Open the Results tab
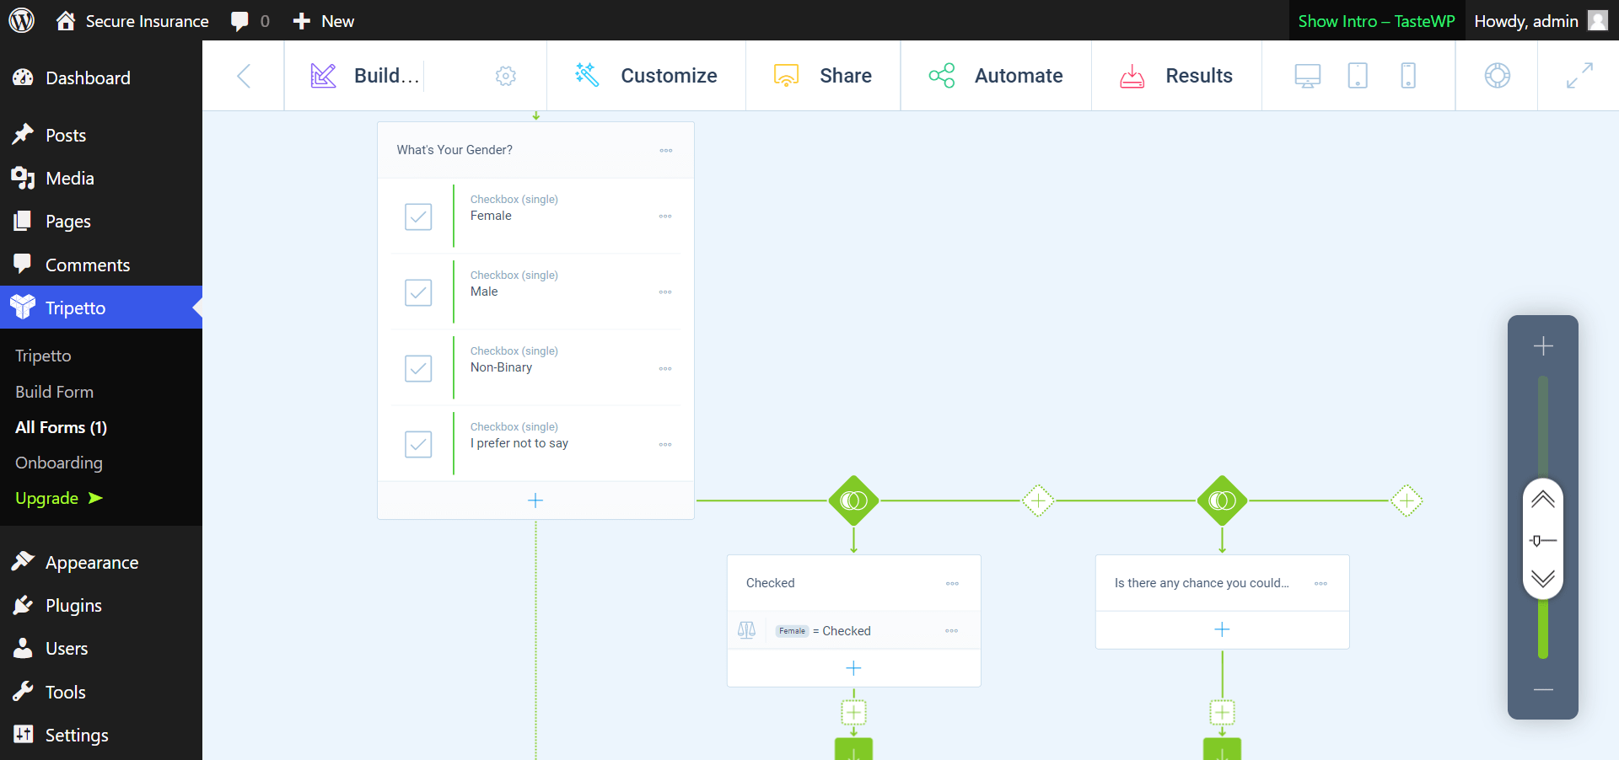 click(1176, 76)
